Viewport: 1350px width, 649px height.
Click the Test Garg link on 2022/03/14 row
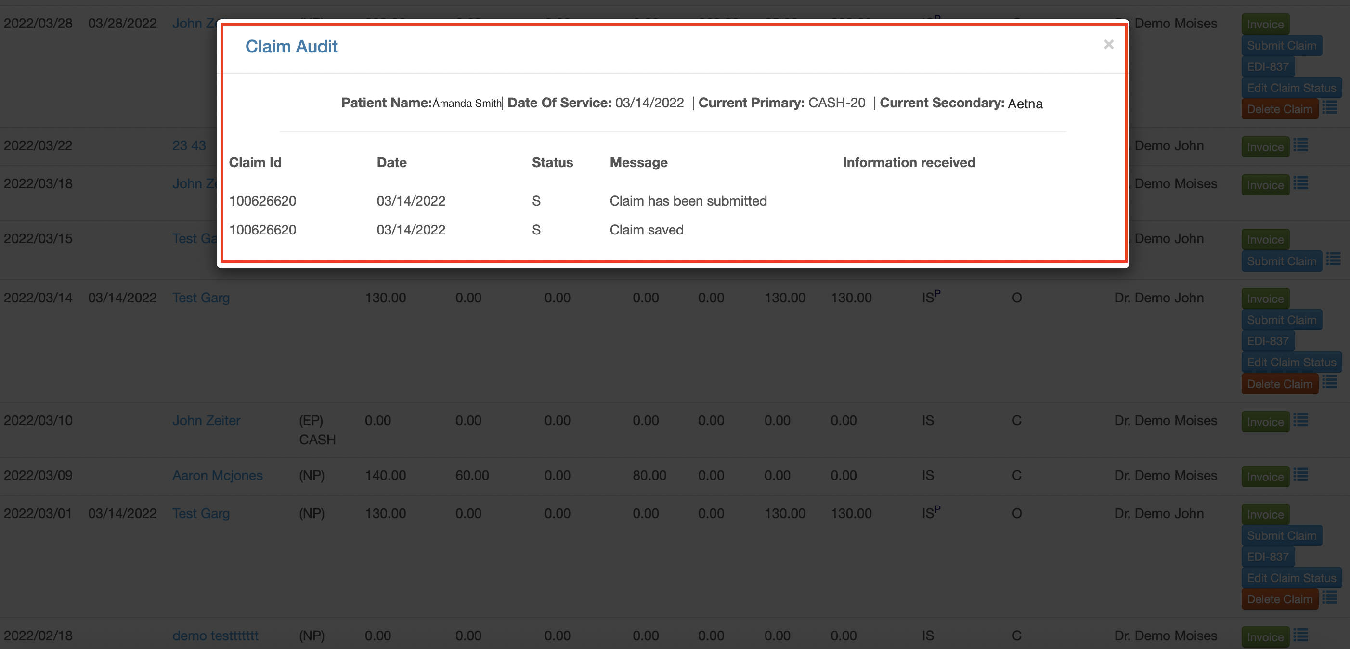point(201,297)
